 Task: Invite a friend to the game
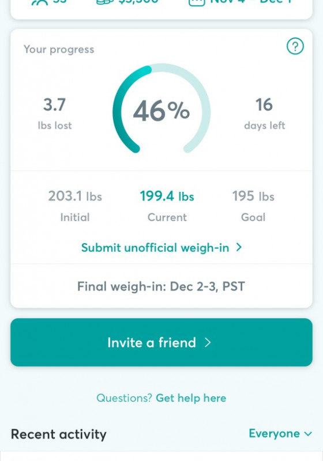tap(161, 342)
